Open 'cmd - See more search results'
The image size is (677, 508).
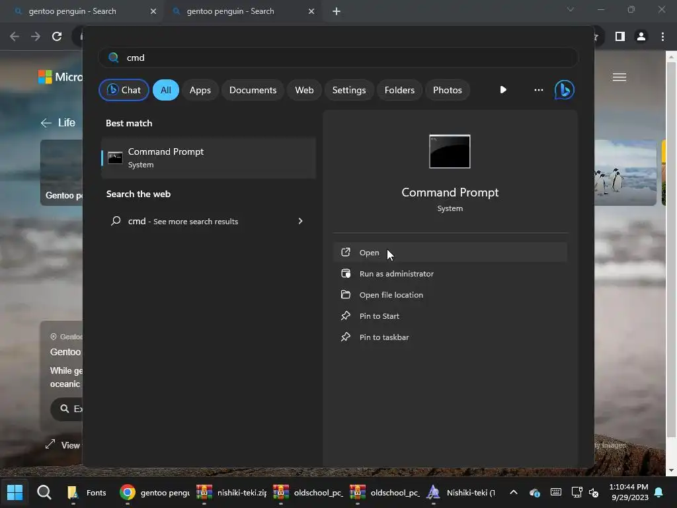tap(208, 221)
